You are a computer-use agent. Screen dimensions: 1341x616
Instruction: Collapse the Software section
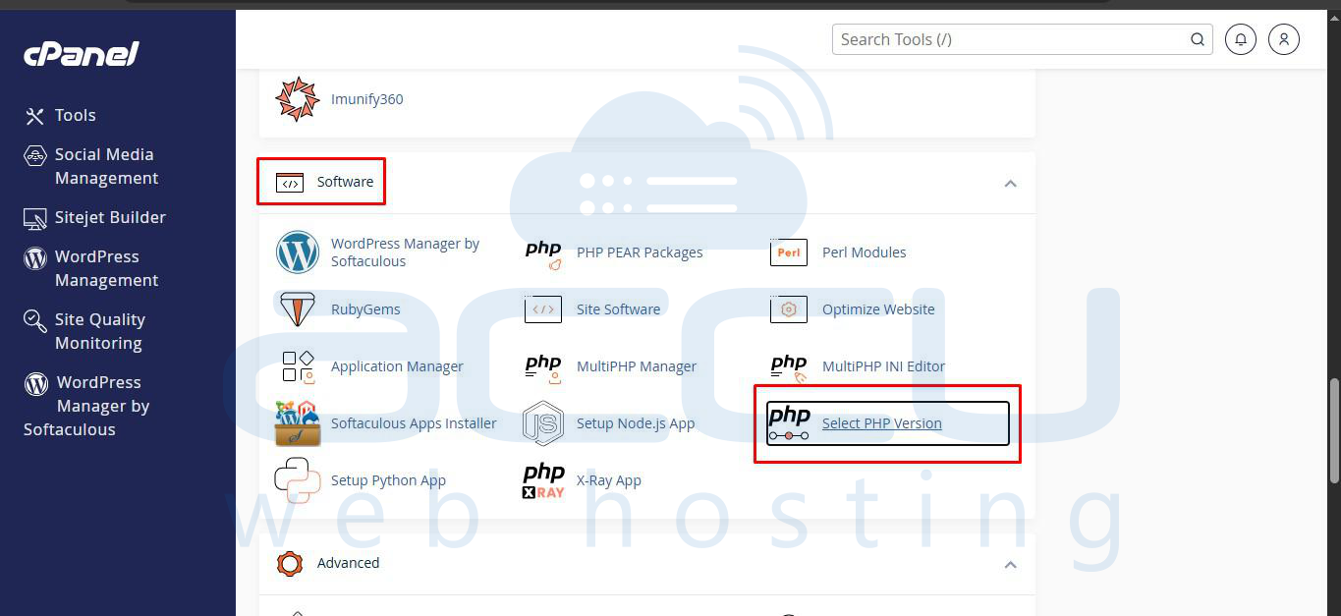(x=1010, y=183)
